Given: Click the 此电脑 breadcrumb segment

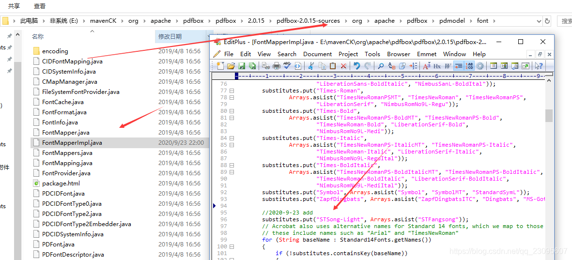Looking at the screenshot, I should point(29,21).
